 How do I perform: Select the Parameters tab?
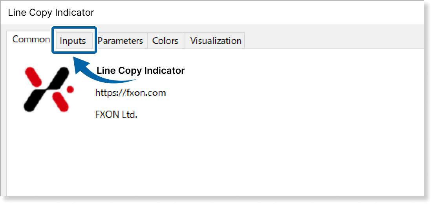pos(120,41)
